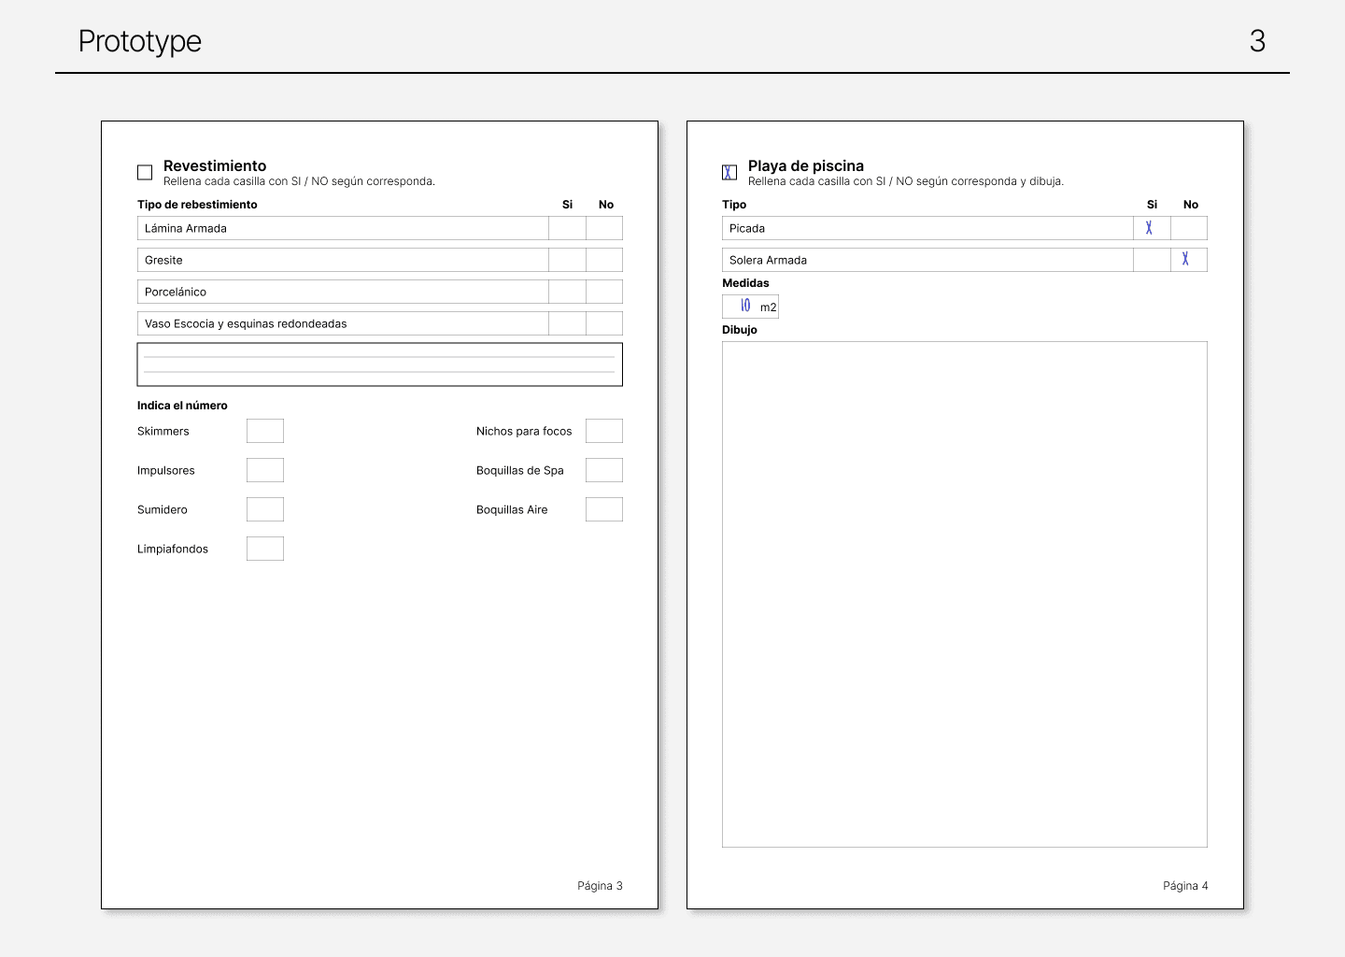Viewport: 1345px width, 957px height.
Task: Toggle the No checkbox for Solera Armada
Action: 1189,260
